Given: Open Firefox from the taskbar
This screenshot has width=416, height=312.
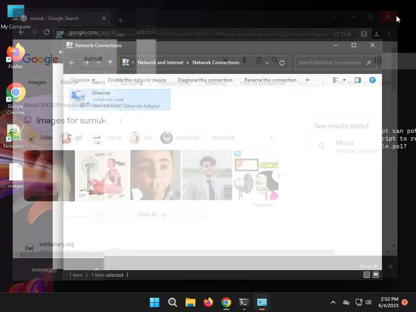Looking at the screenshot, I should click(208, 302).
